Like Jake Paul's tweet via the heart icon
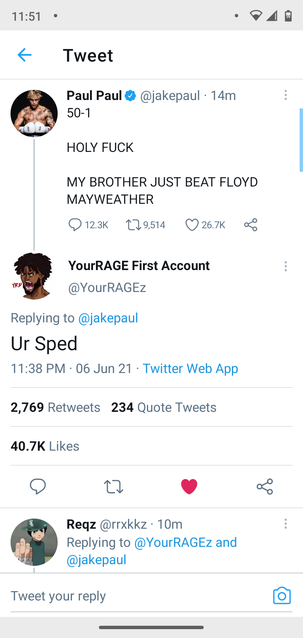 point(191,225)
